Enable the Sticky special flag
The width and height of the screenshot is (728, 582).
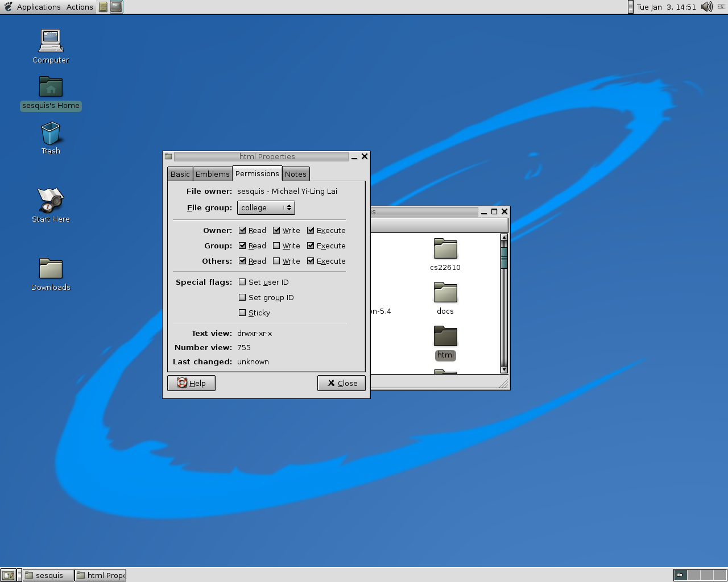242,313
